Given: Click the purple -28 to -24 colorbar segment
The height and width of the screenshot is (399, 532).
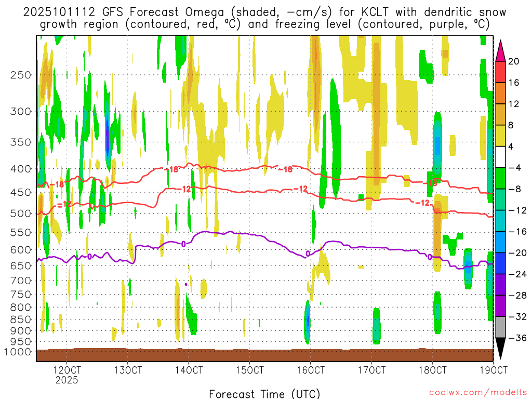Looking at the screenshot, I should [500, 285].
